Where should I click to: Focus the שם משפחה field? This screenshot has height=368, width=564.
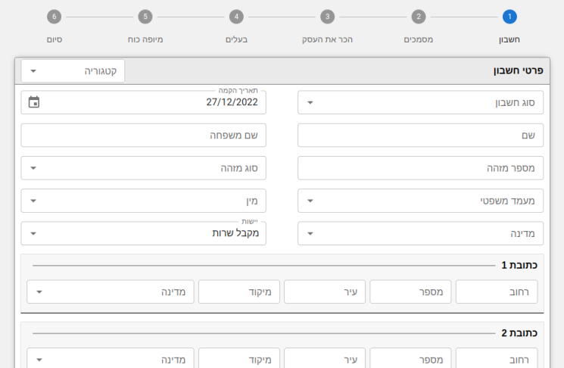click(x=144, y=136)
